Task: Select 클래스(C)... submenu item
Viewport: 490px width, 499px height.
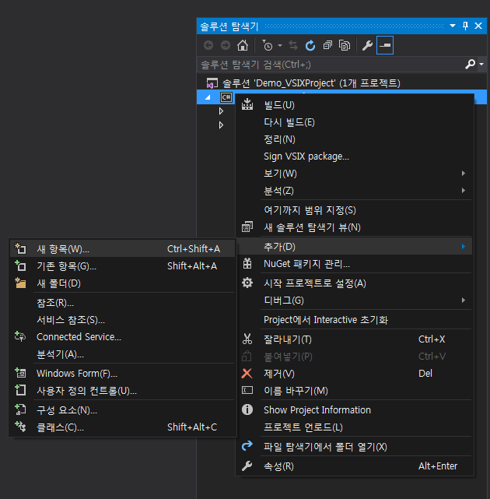Action: [x=123, y=427]
